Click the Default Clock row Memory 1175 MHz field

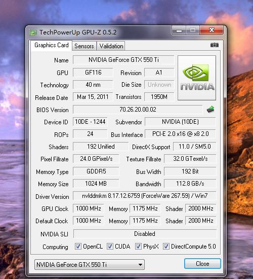point(145,221)
